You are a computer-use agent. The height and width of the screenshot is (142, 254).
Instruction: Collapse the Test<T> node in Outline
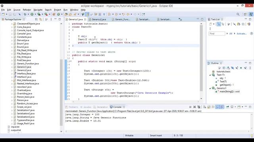coord(210,75)
